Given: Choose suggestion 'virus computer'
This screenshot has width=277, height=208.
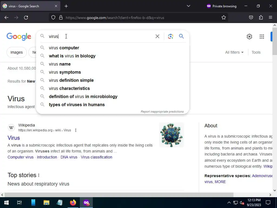Looking at the screenshot, I should [x=113, y=48].
